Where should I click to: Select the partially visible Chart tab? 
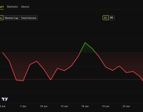(x=2, y=7)
